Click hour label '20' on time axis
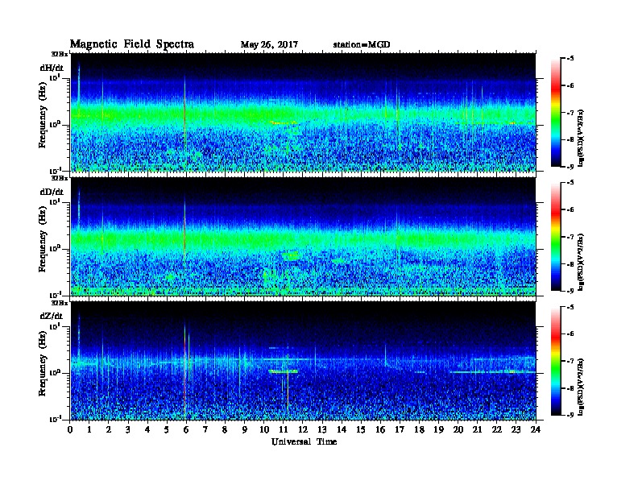Viewport: 638px width, 493px height. coord(458,429)
